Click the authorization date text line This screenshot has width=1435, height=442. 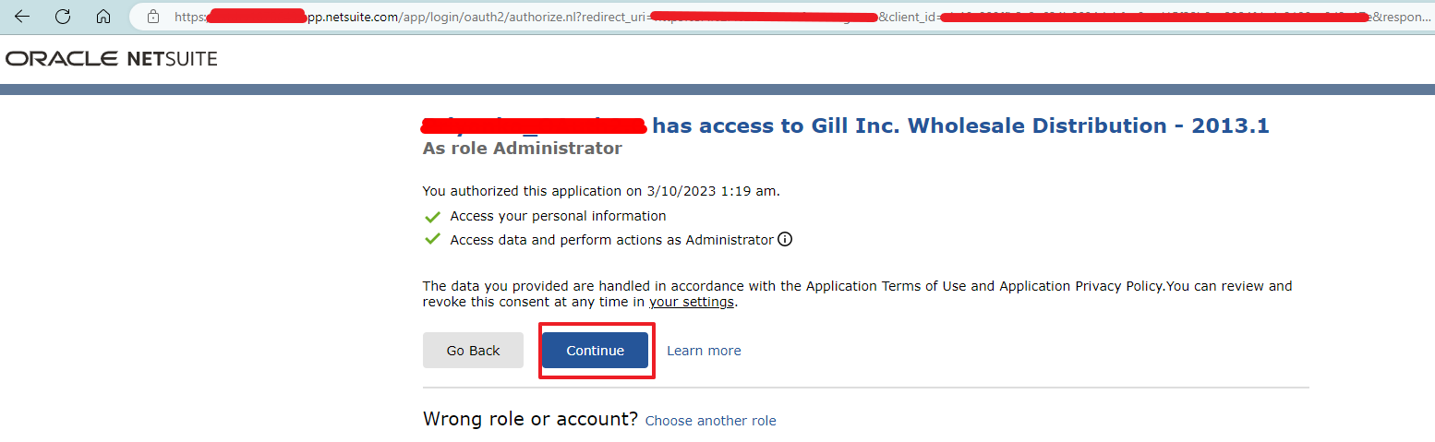pos(601,191)
